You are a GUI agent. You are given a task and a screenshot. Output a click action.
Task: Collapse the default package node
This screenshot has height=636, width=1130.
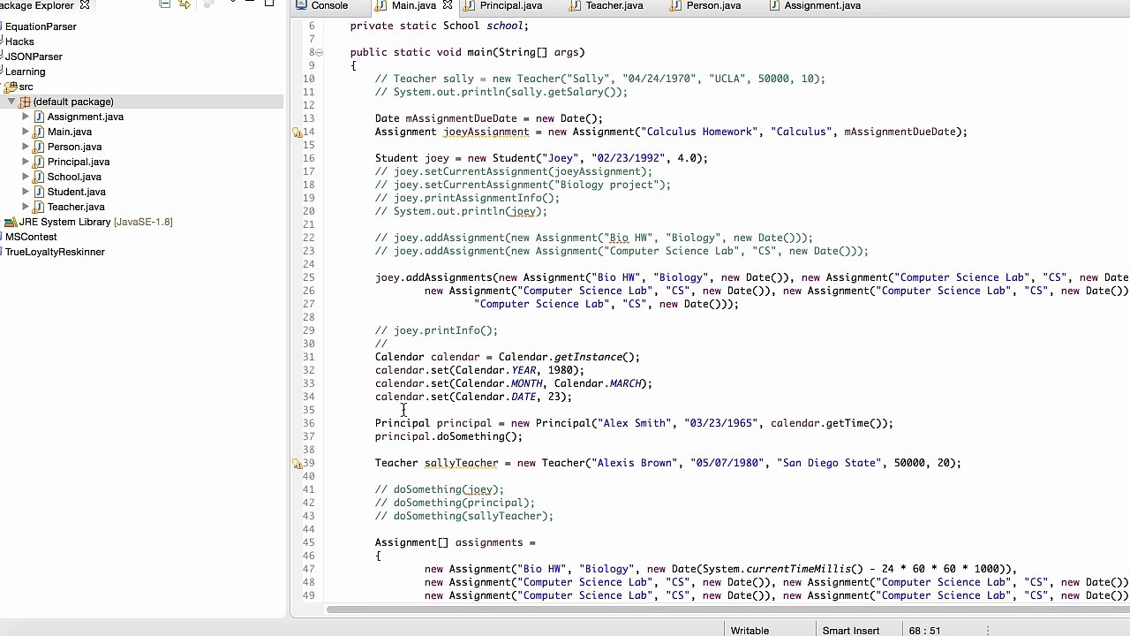11,102
